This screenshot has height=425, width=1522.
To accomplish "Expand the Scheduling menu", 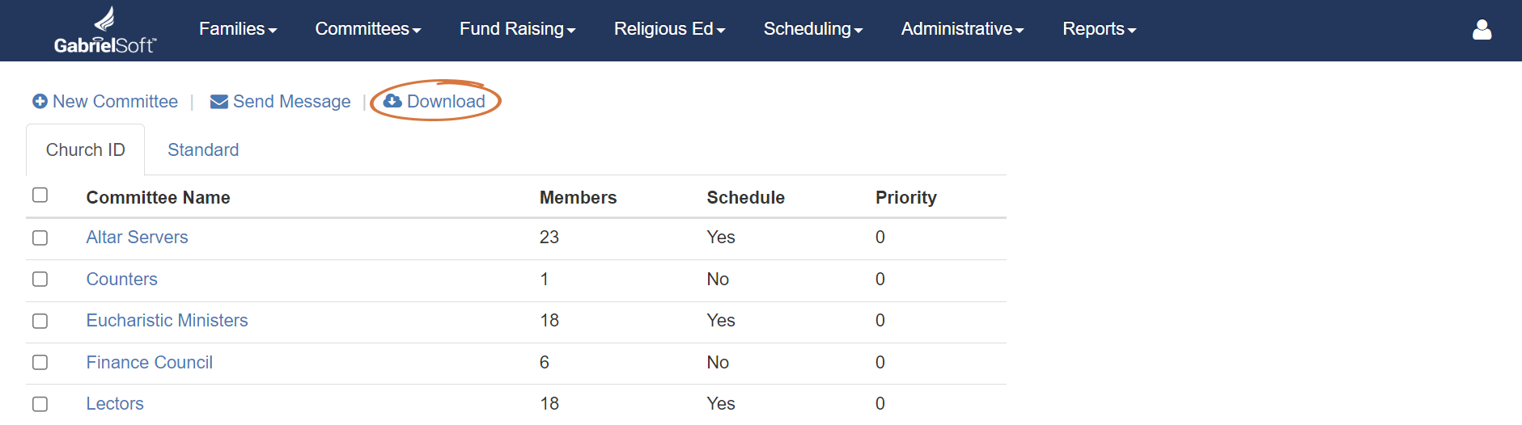I will (x=813, y=29).
